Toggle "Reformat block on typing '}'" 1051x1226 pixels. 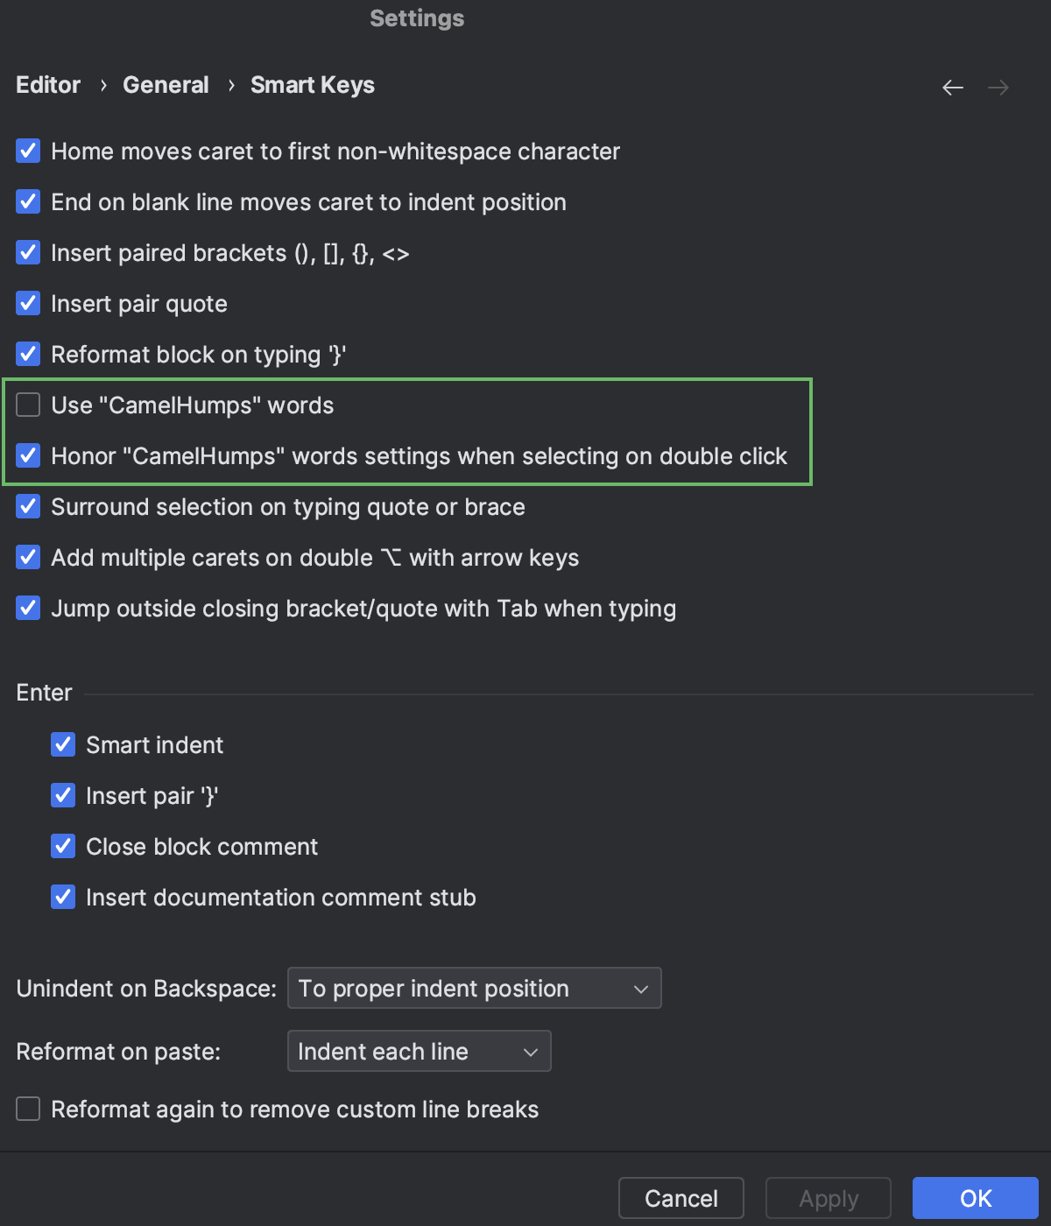click(x=28, y=354)
